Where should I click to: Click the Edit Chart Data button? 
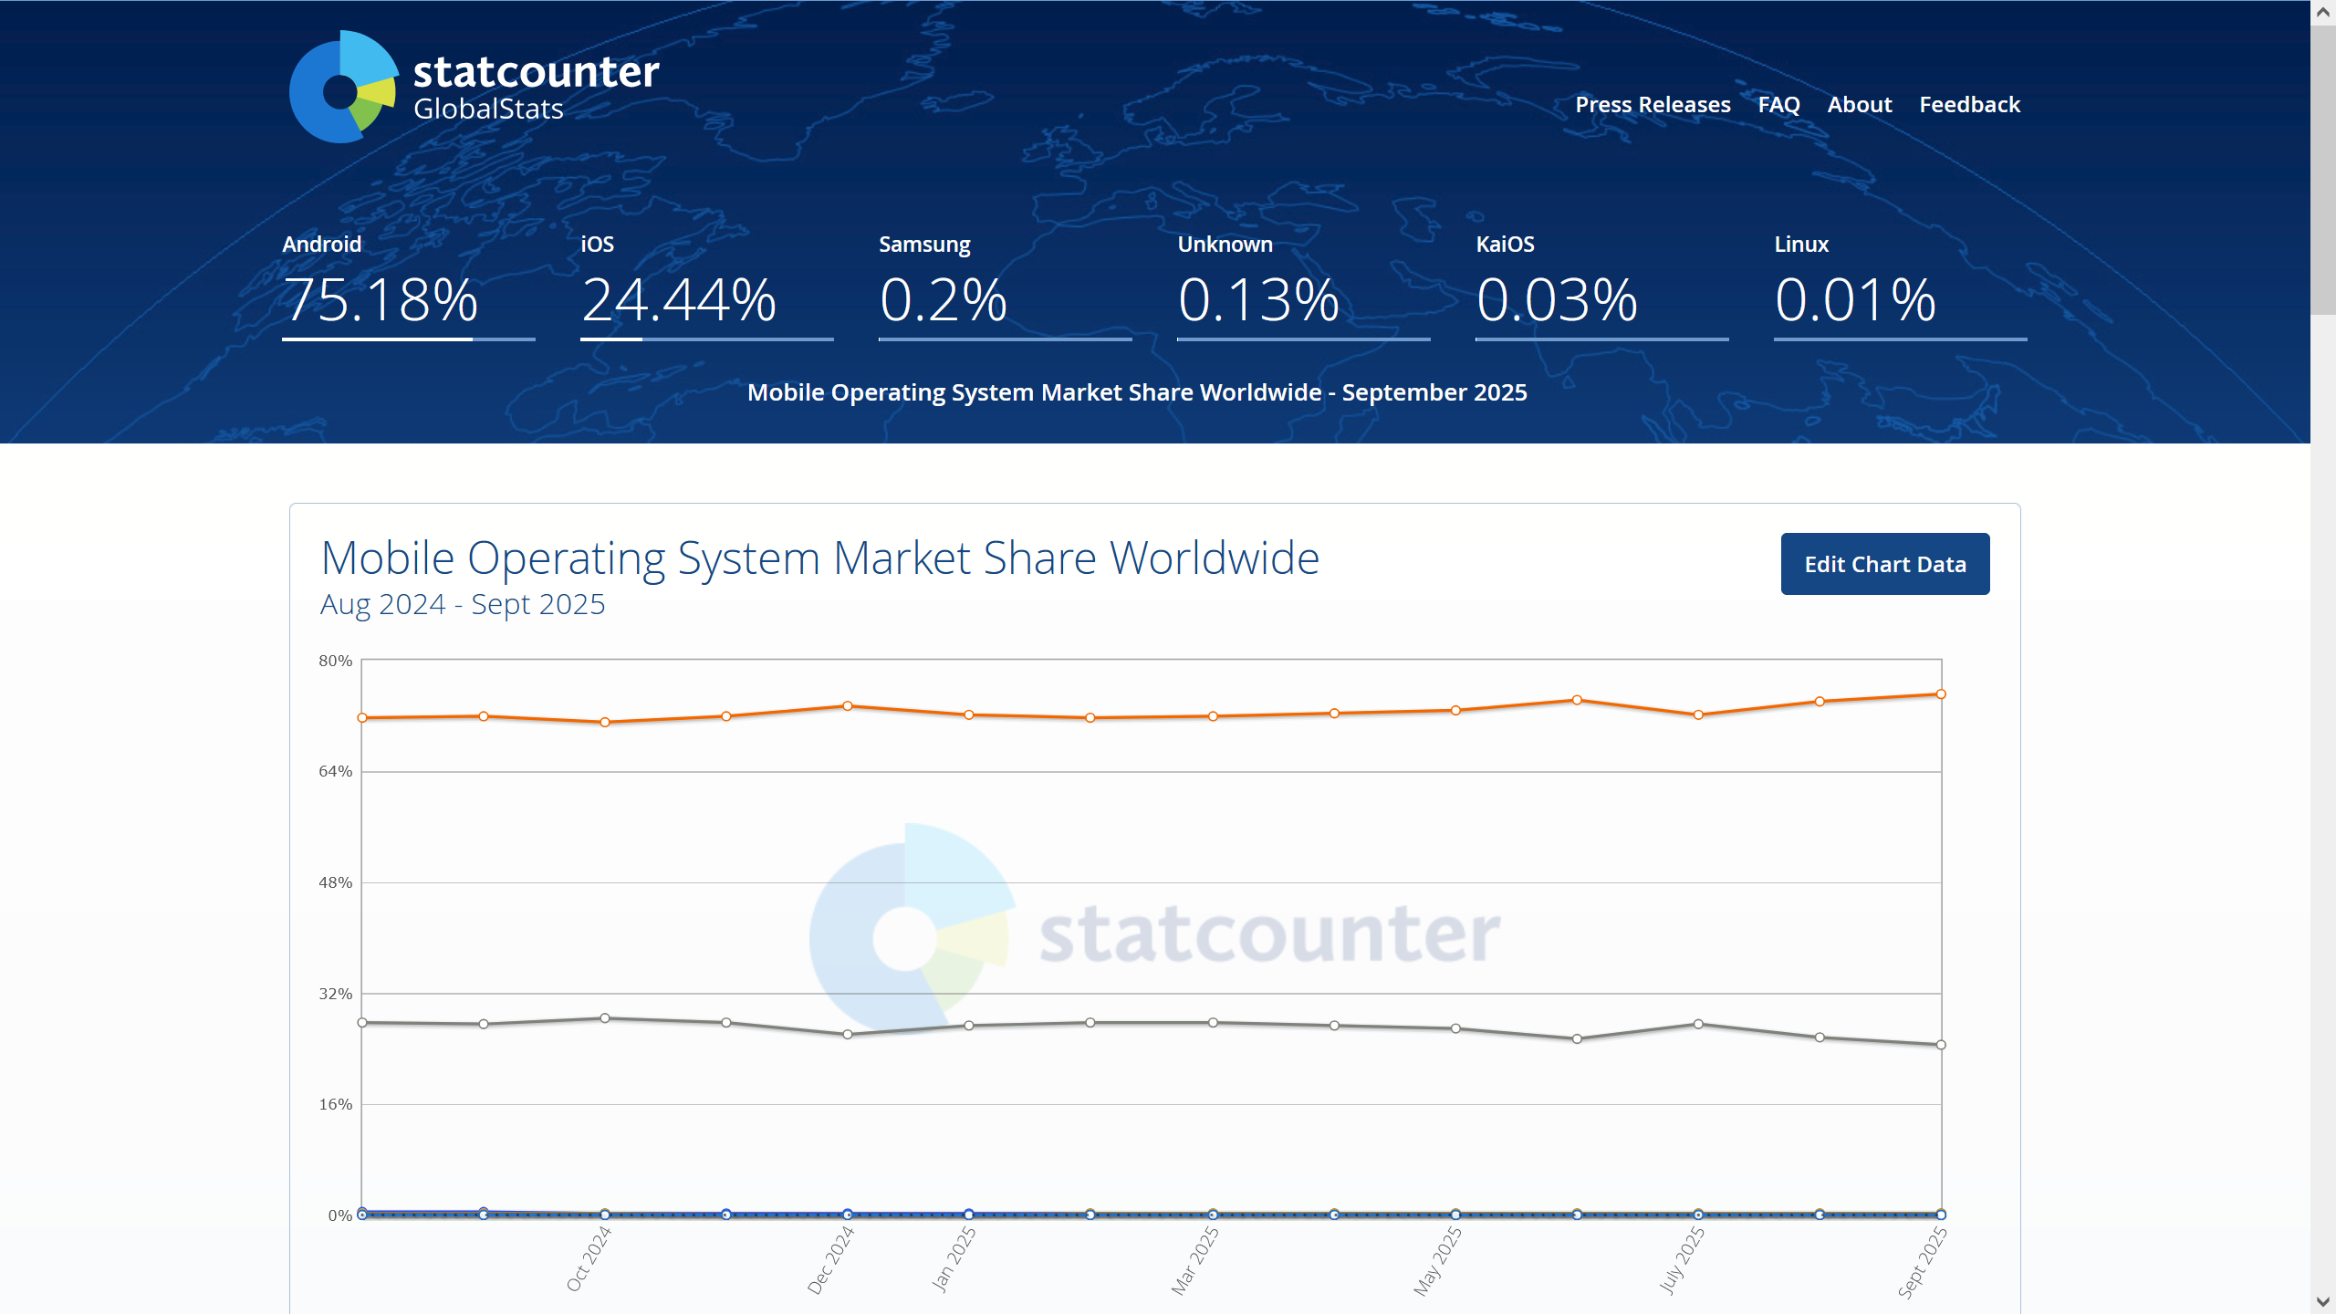pyautogui.click(x=1884, y=564)
